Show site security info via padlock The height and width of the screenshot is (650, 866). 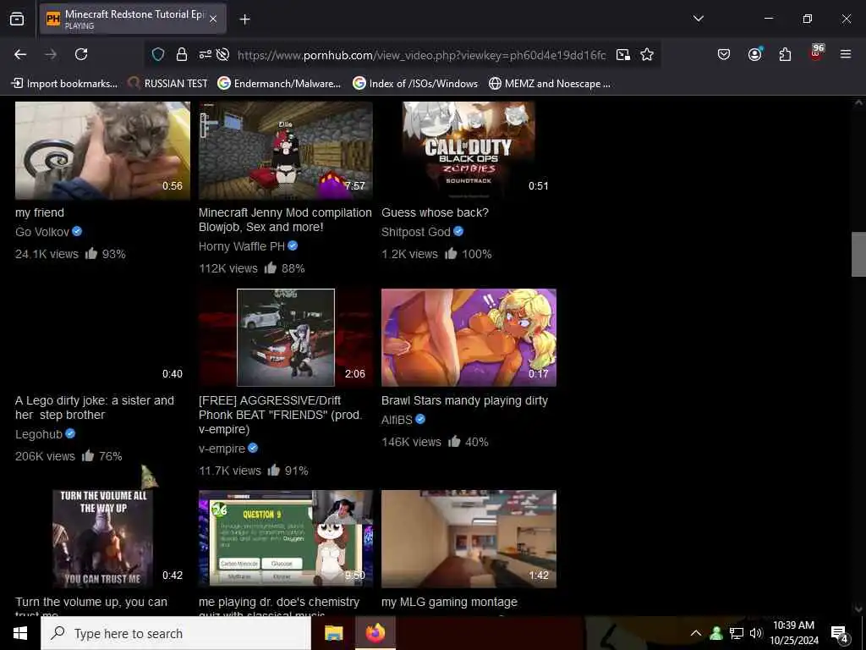(x=182, y=54)
